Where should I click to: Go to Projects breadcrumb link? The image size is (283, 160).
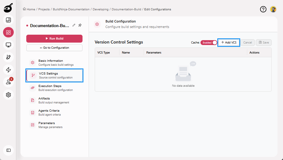tap(44, 9)
